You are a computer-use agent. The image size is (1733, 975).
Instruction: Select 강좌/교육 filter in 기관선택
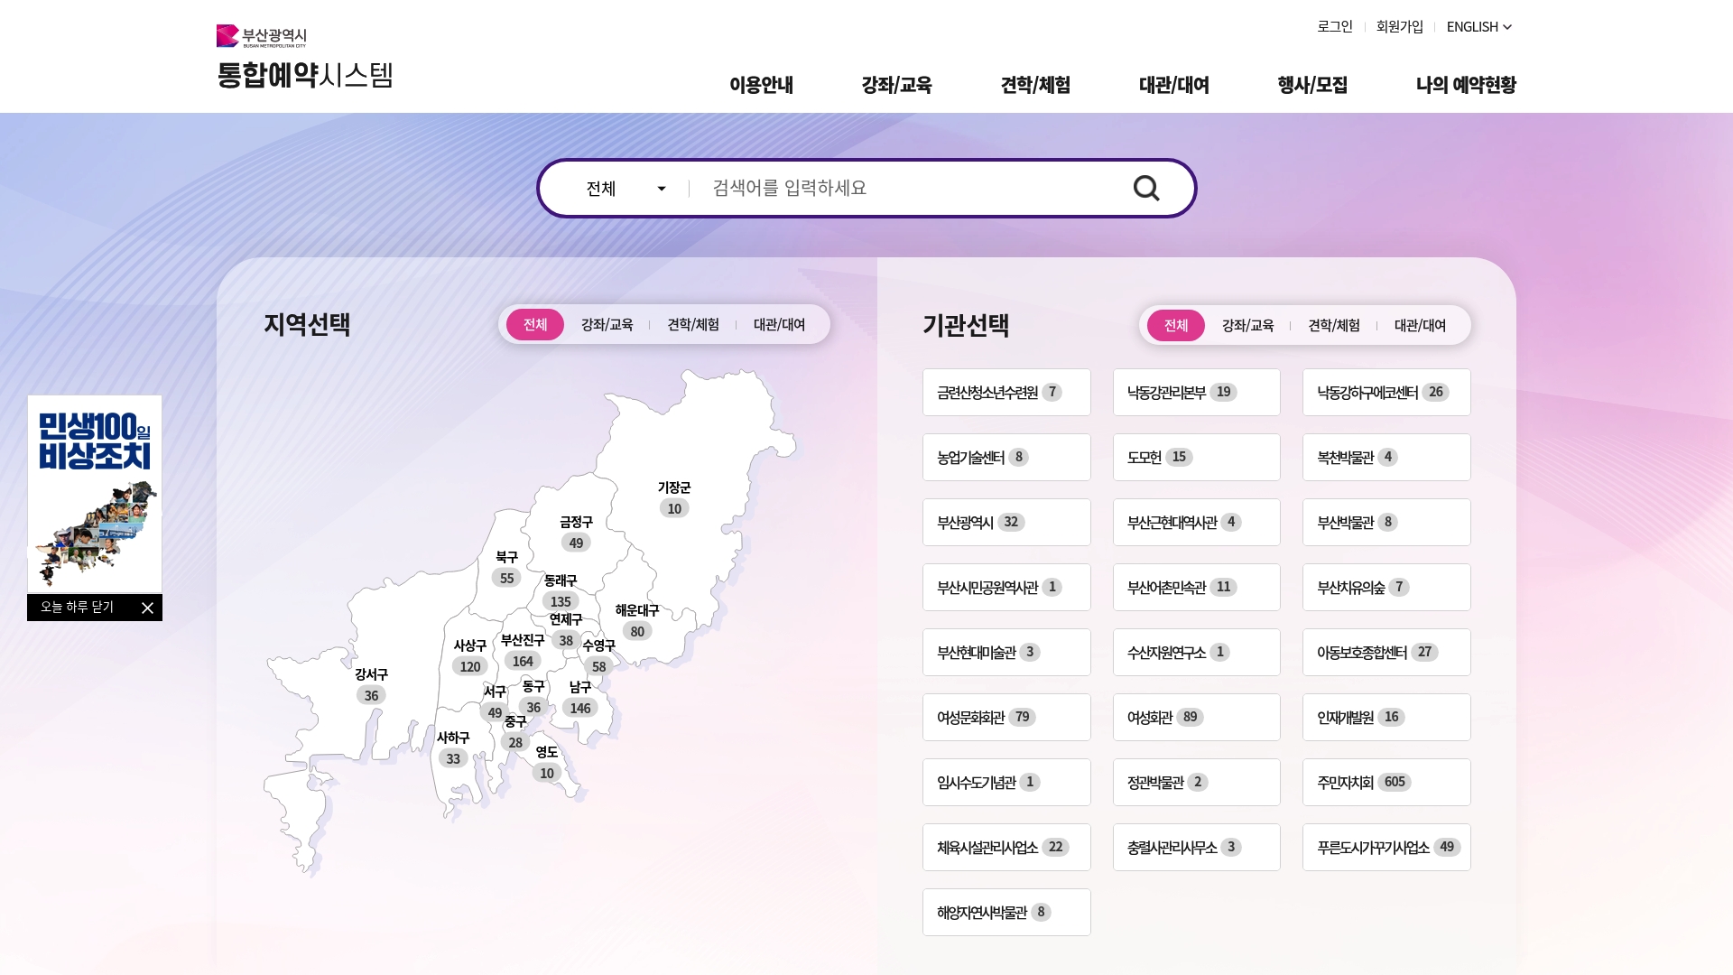(1247, 325)
